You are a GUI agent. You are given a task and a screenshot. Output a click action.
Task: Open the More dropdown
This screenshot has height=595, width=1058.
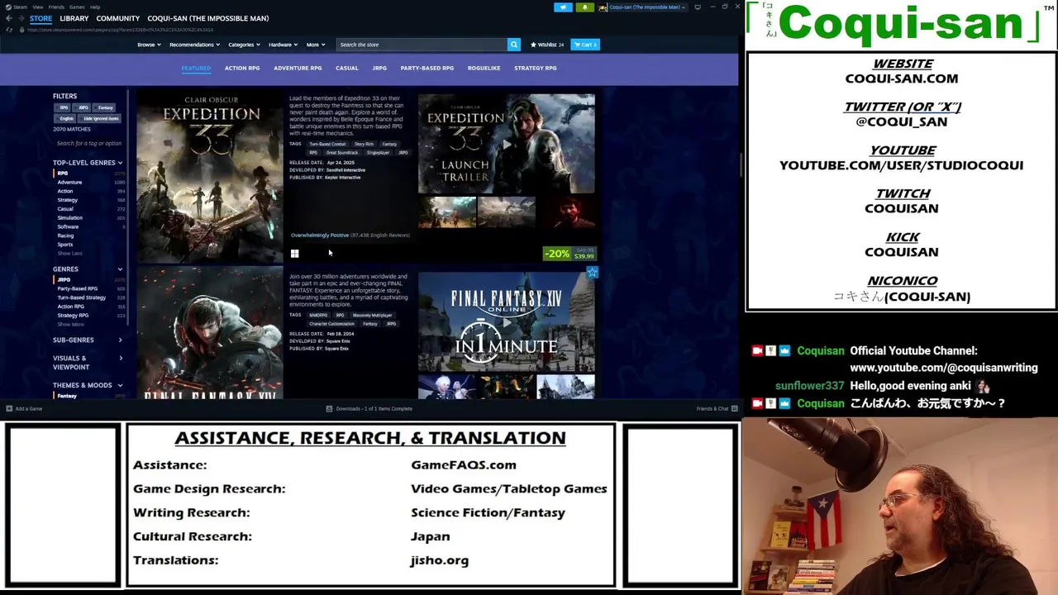316,45
